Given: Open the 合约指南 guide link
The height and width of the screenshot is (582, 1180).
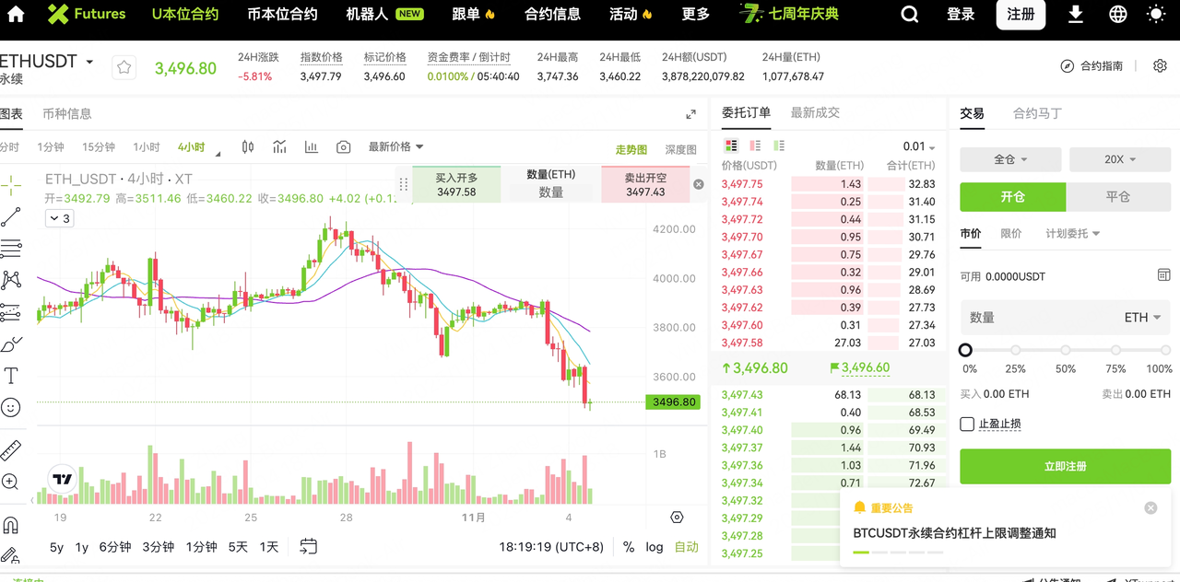Looking at the screenshot, I should tap(1092, 66).
